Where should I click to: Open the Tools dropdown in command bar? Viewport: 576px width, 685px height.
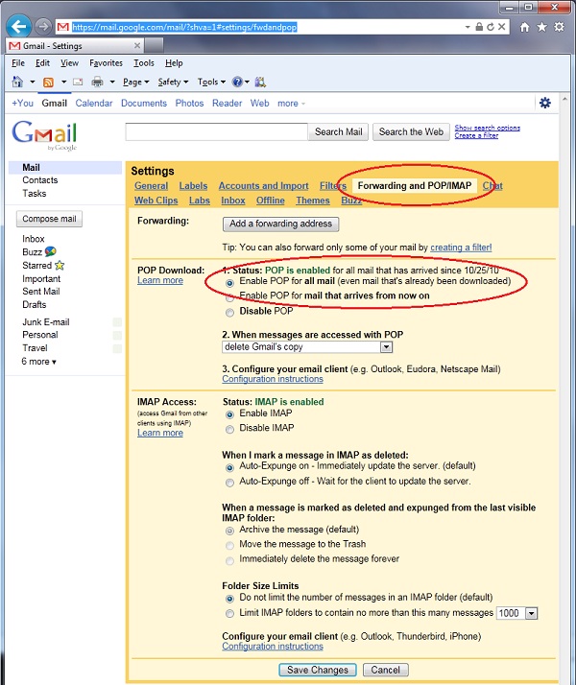[x=211, y=82]
